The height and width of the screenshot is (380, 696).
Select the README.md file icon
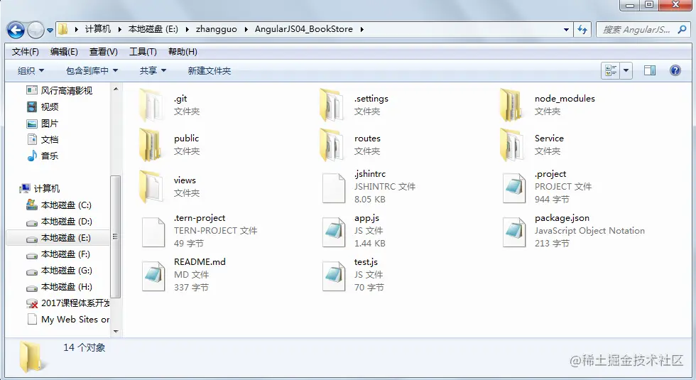[153, 276]
